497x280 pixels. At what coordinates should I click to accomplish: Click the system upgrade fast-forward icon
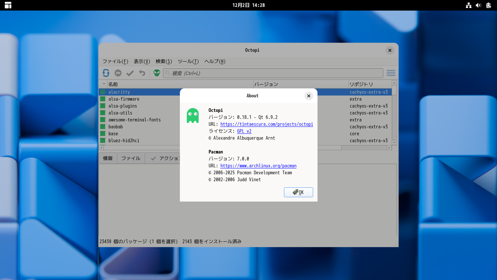tap(118, 73)
